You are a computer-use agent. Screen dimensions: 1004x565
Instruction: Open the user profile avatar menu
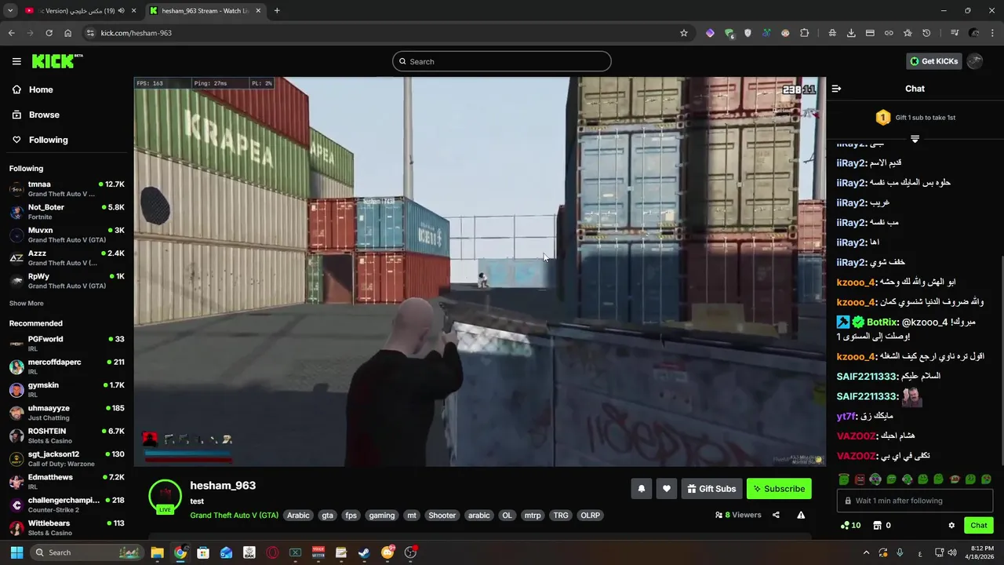[x=974, y=61]
